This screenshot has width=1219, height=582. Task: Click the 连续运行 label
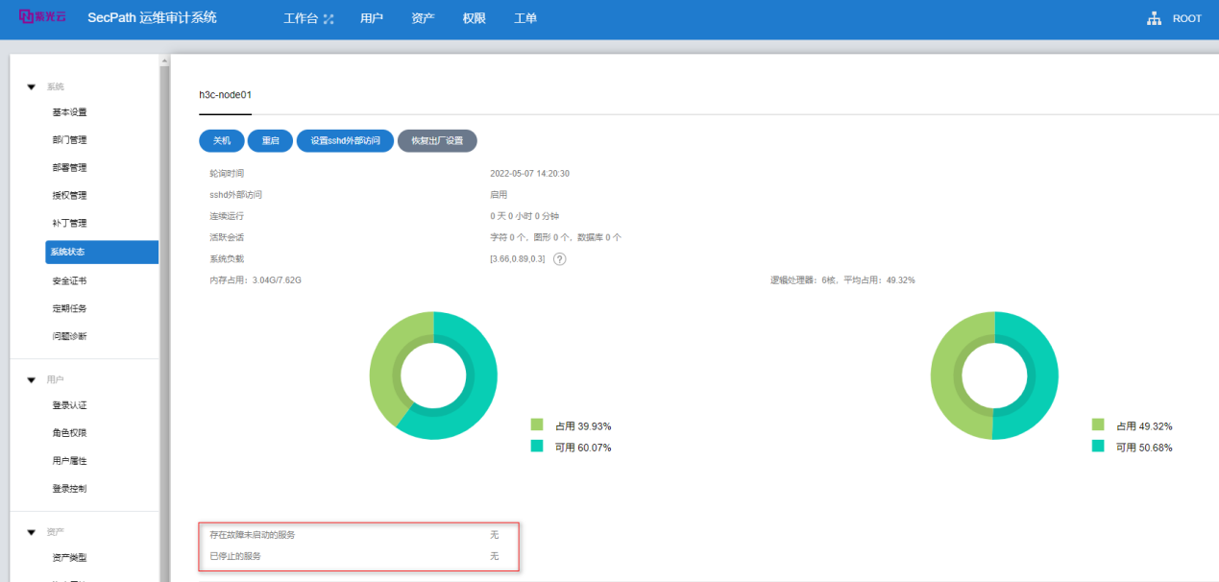pyautogui.click(x=227, y=216)
